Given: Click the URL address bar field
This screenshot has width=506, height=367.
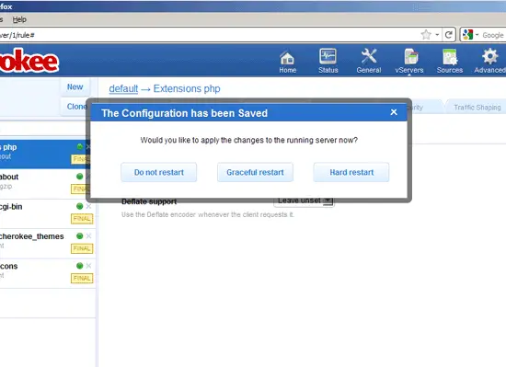Looking at the screenshot, I should 210,35.
